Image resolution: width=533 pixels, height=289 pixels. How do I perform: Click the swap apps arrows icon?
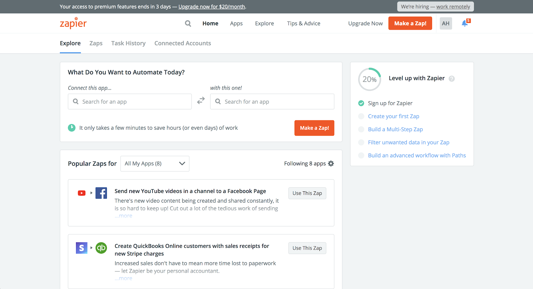click(x=201, y=101)
